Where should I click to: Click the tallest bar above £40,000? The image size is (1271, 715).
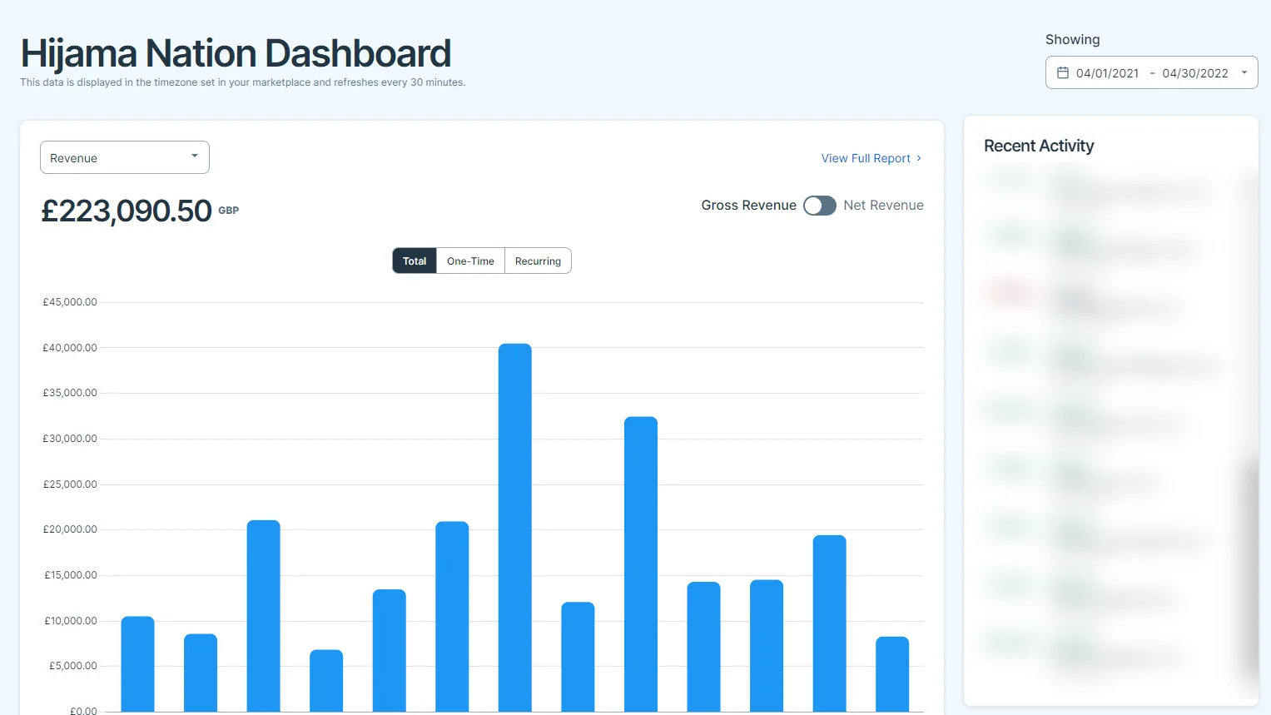515,528
